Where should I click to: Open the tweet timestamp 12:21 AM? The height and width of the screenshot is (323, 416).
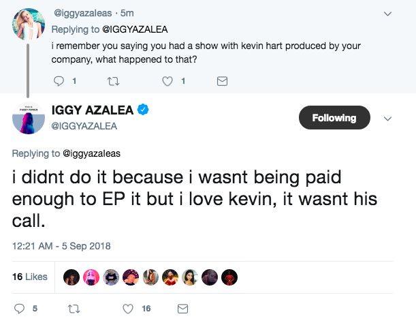pos(61,245)
